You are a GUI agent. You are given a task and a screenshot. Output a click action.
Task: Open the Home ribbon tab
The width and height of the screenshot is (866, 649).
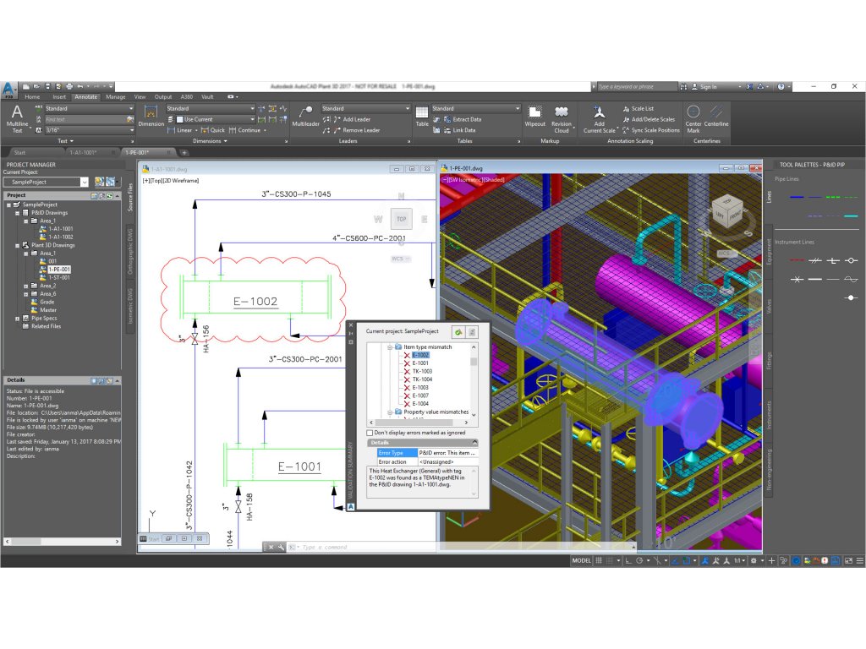[x=32, y=97]
